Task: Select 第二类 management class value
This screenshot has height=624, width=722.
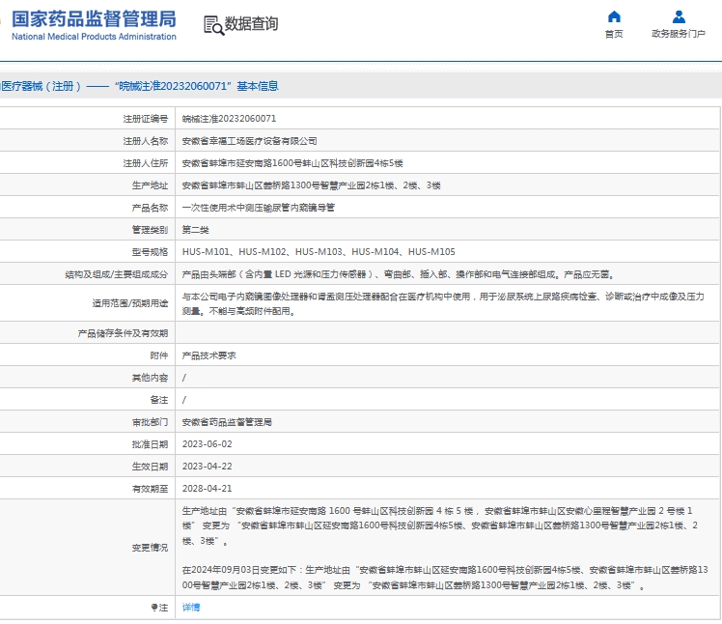Action: point(195,230)
